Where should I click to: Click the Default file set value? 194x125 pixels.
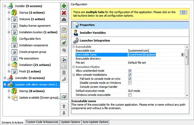137,63
